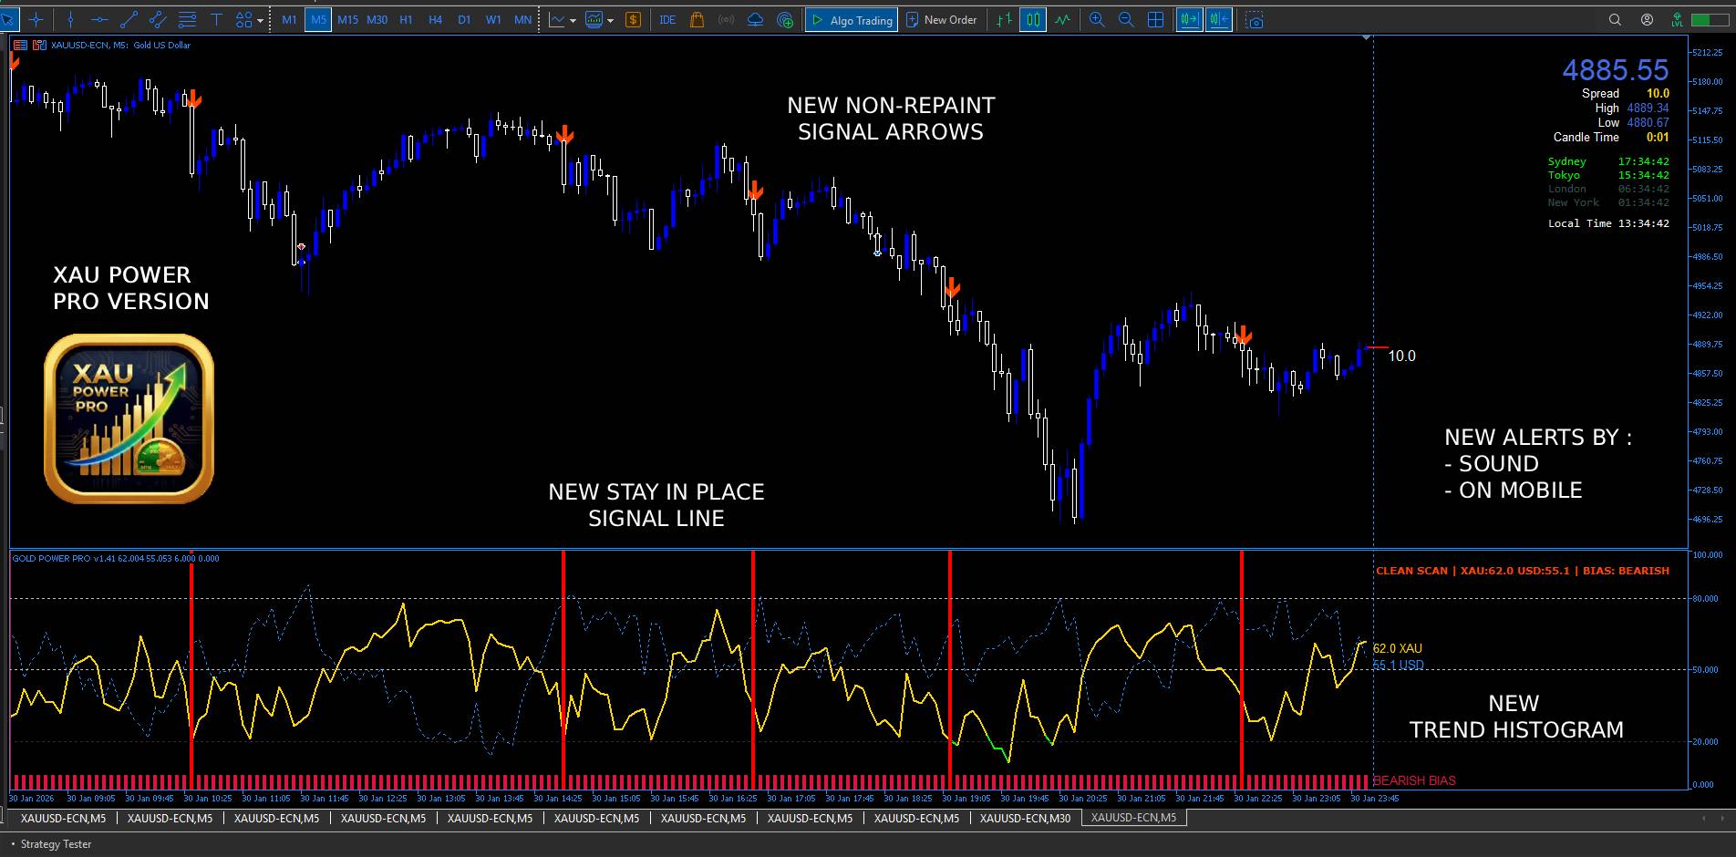The height and width of the screenshot is (857, 1736).
Task: Switch chart to W1 weekly timeframe
Action: (x=493, y=19)
